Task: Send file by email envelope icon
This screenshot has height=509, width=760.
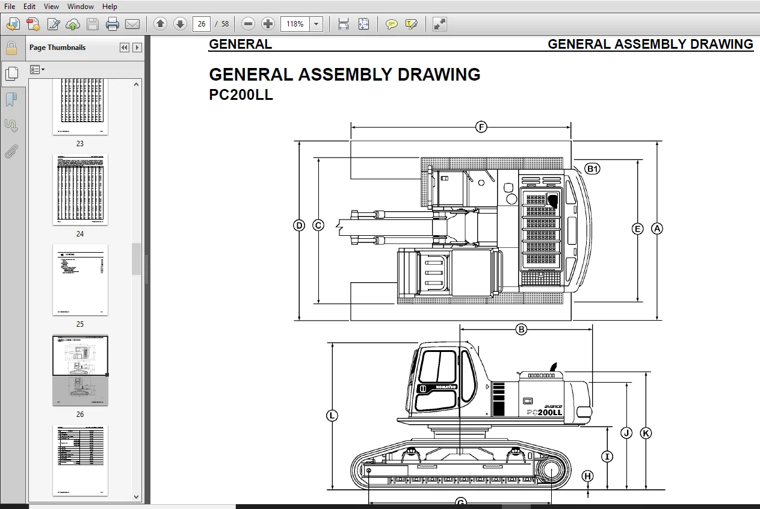Action: (x=132, y=24)
